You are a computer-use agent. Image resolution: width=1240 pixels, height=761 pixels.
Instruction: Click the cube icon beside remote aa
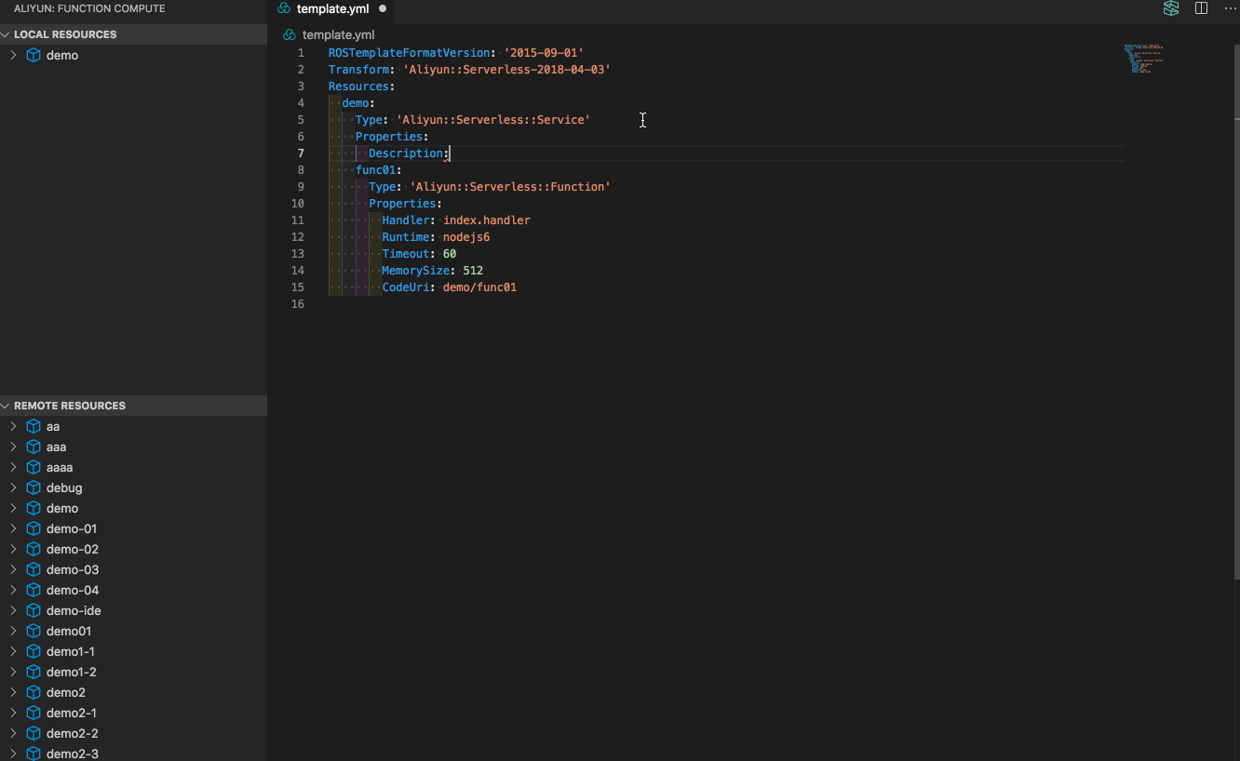(34, 426)
